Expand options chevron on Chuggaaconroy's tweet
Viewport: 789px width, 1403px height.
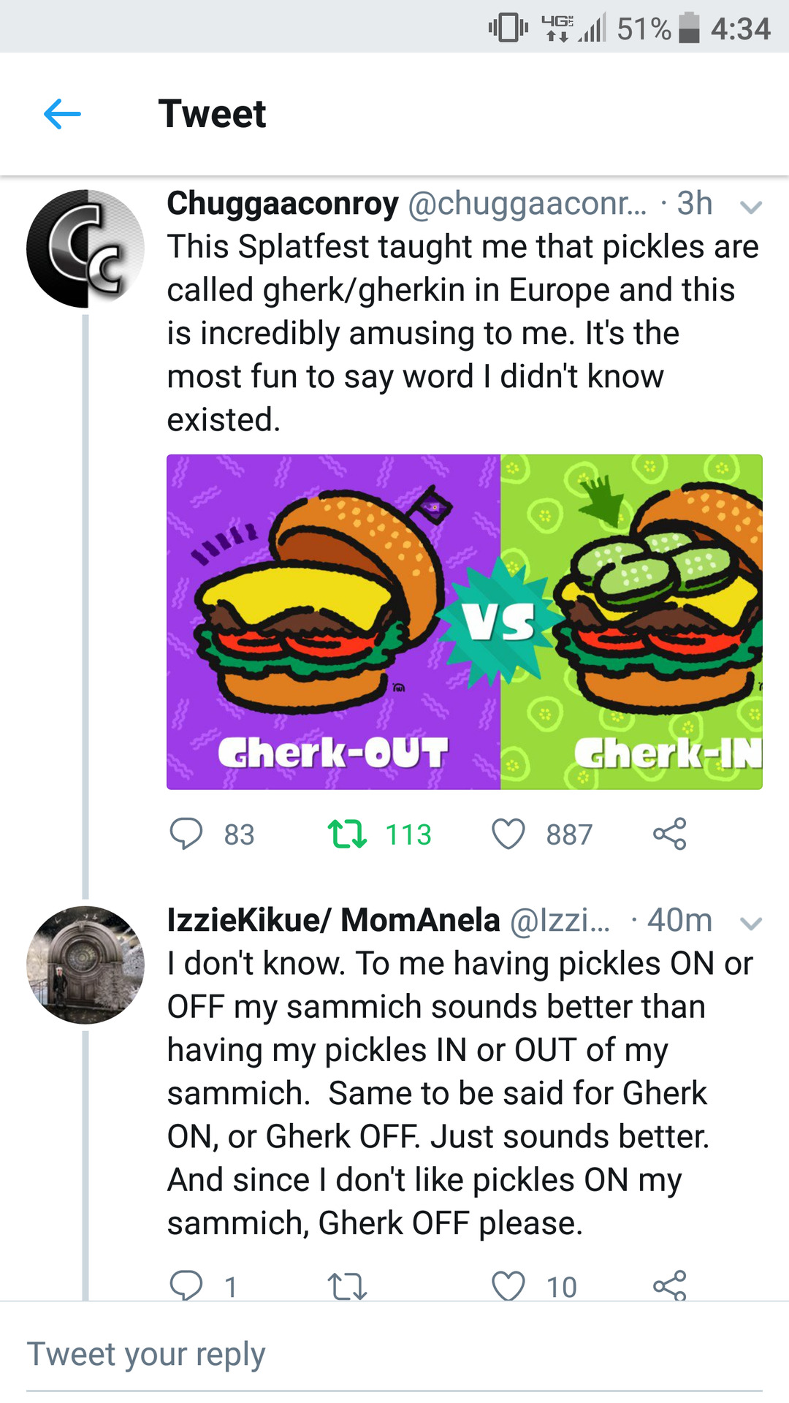click(751, 208)
